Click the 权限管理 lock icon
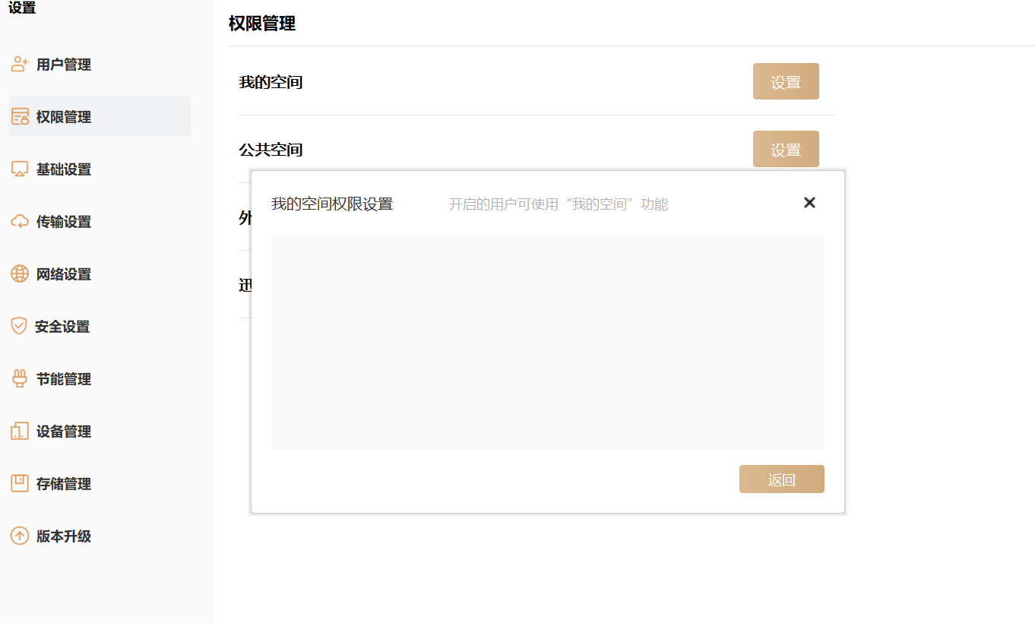 (20, 117)
